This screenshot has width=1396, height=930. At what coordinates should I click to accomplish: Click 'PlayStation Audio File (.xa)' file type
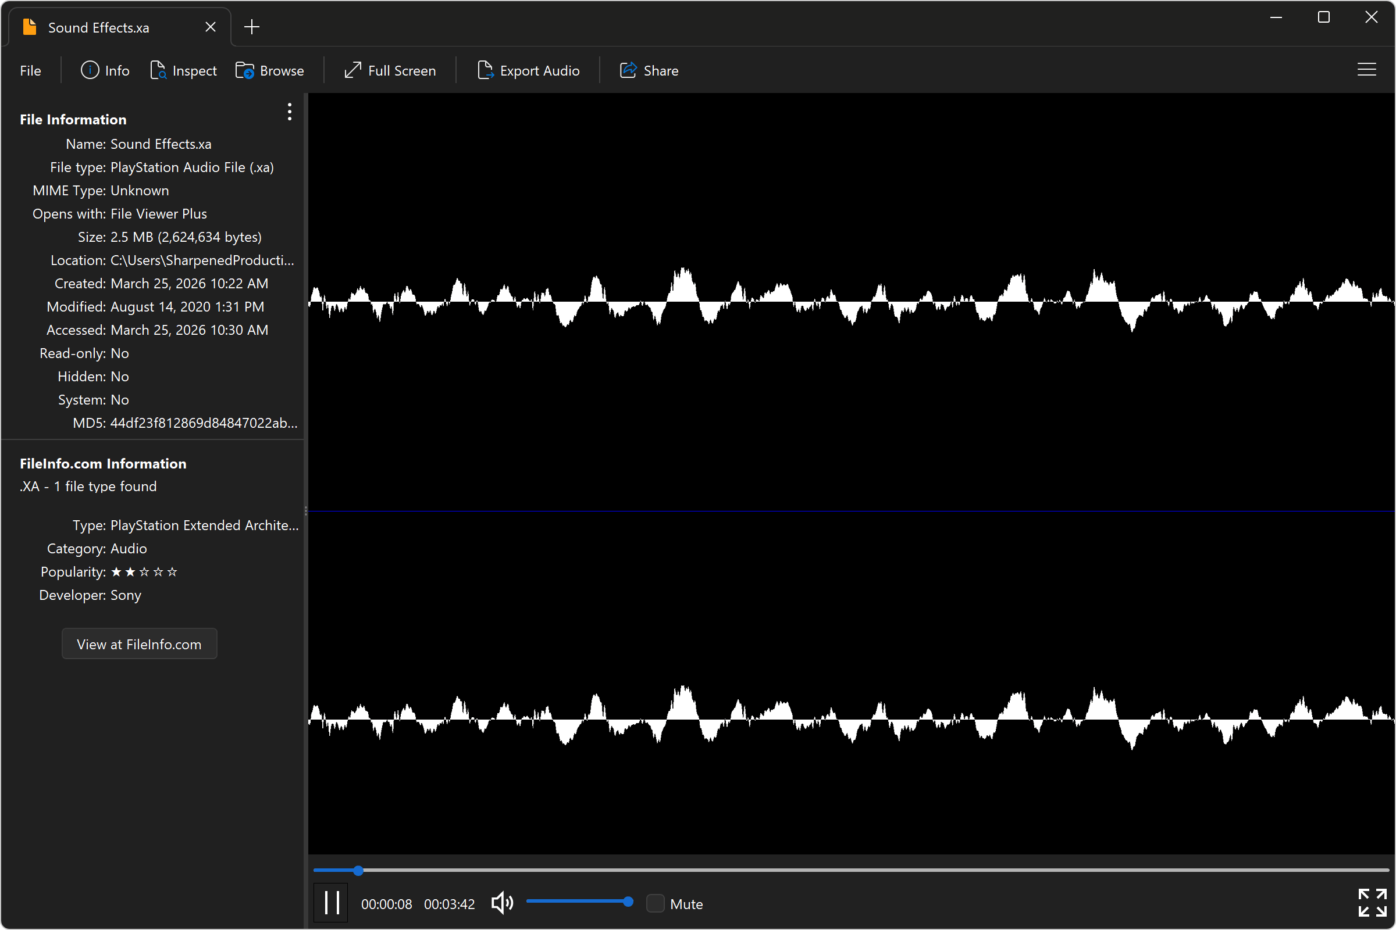[193, 167]
